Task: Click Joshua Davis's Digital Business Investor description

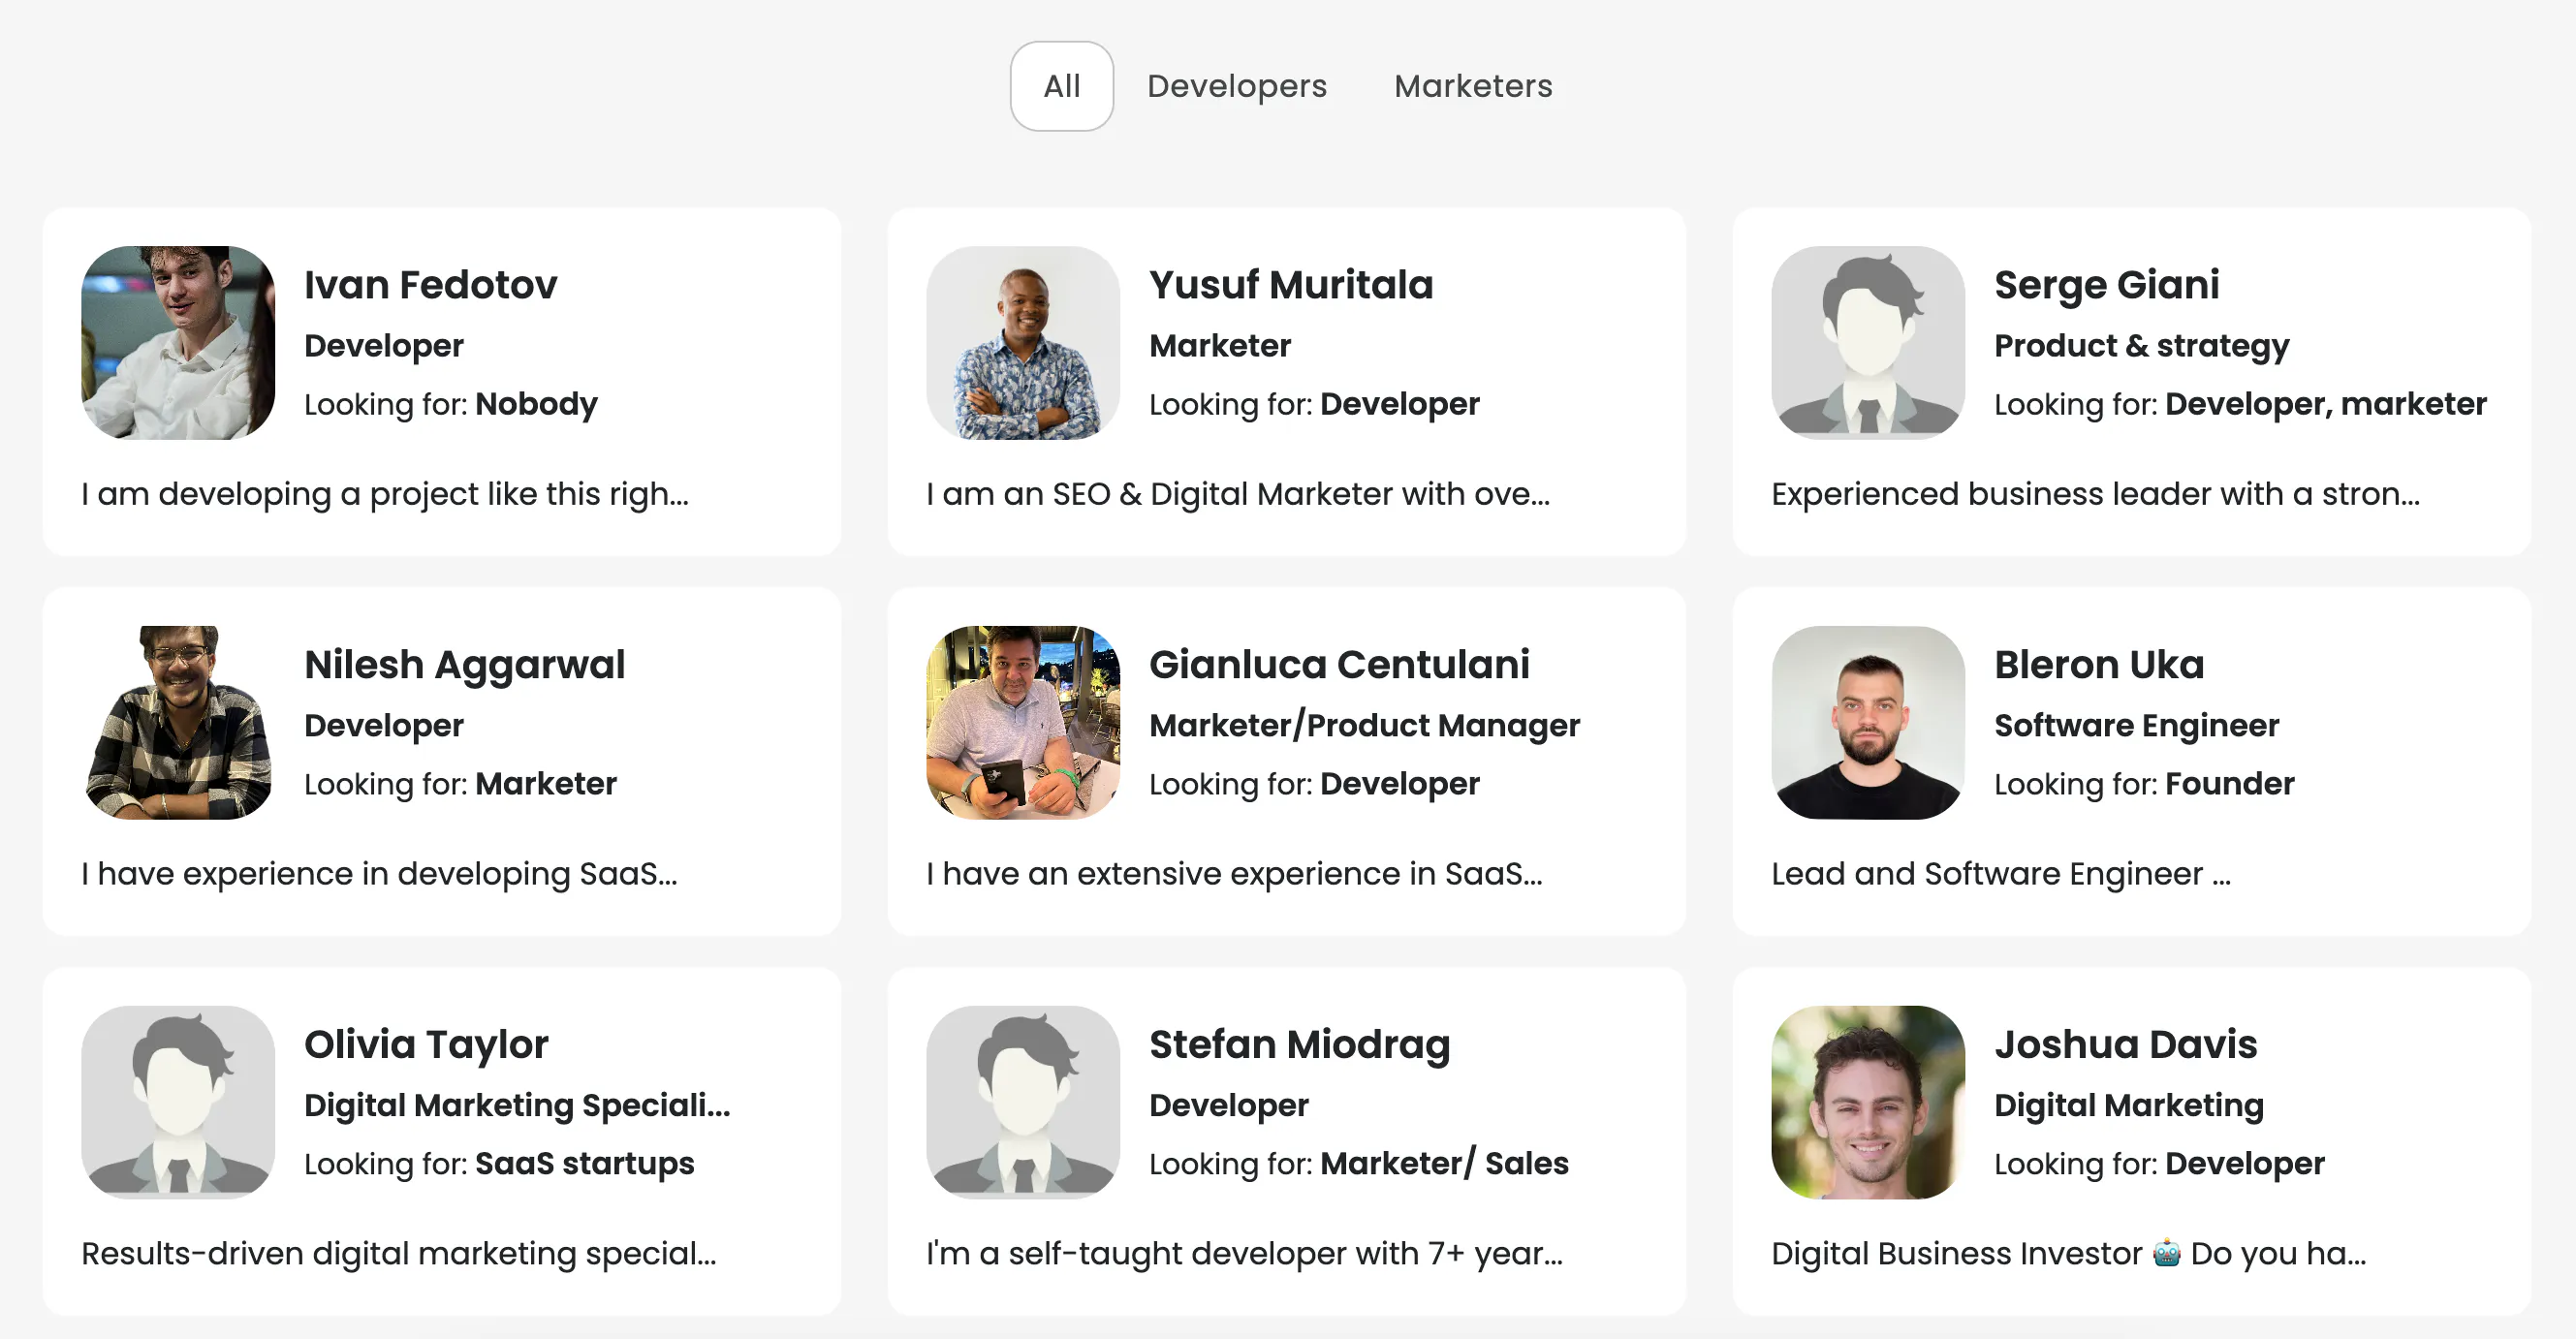Action: 2068,1254
